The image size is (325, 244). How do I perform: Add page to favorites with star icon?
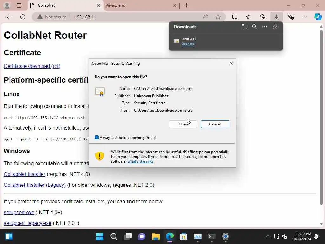(218, 17)
